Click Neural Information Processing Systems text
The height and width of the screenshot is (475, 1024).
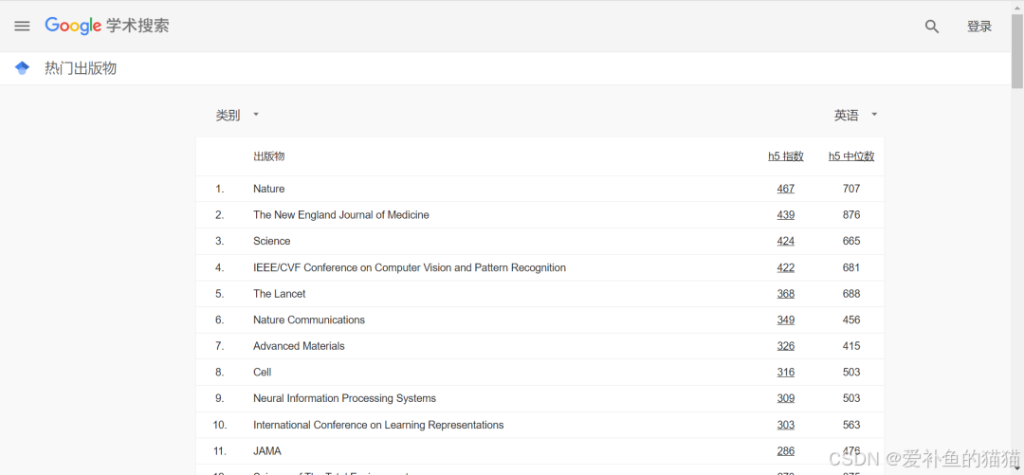[x=345, y=398]
